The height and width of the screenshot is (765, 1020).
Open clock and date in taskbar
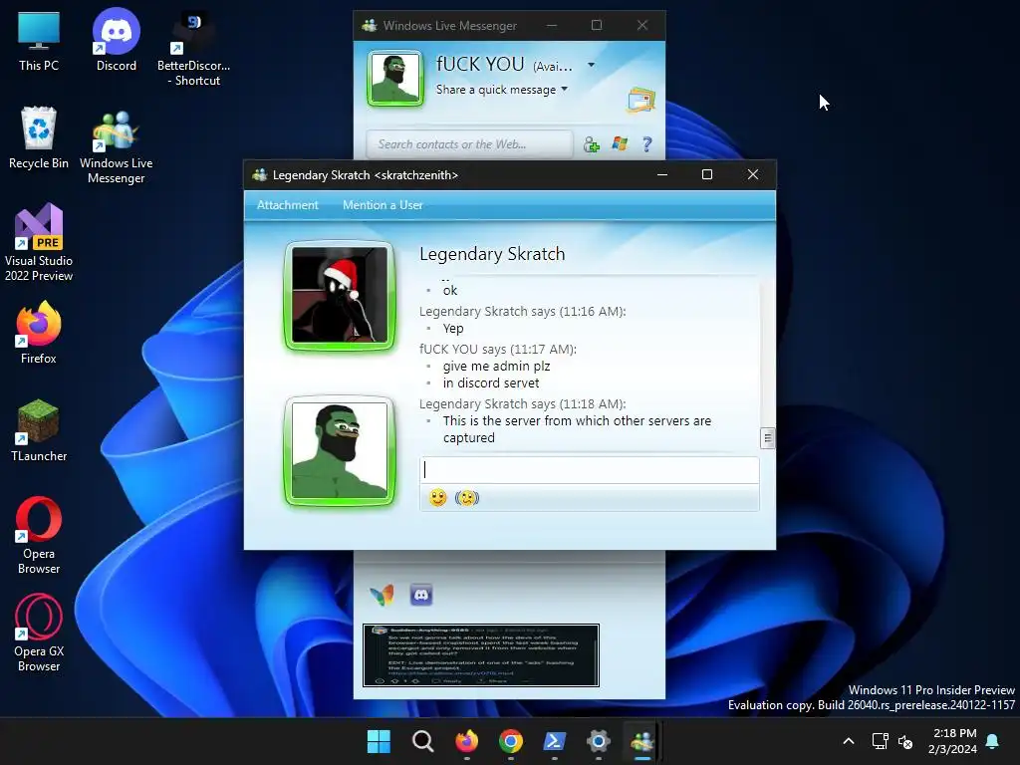point(953,741)
